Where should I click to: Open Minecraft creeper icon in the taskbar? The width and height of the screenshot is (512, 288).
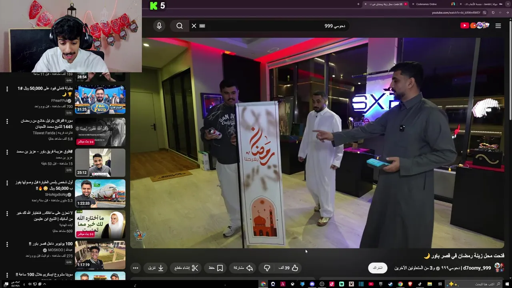click(x=351, y=284)
